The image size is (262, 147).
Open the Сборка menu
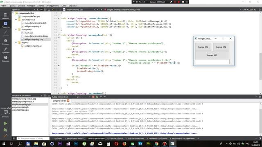pos(21,6)
